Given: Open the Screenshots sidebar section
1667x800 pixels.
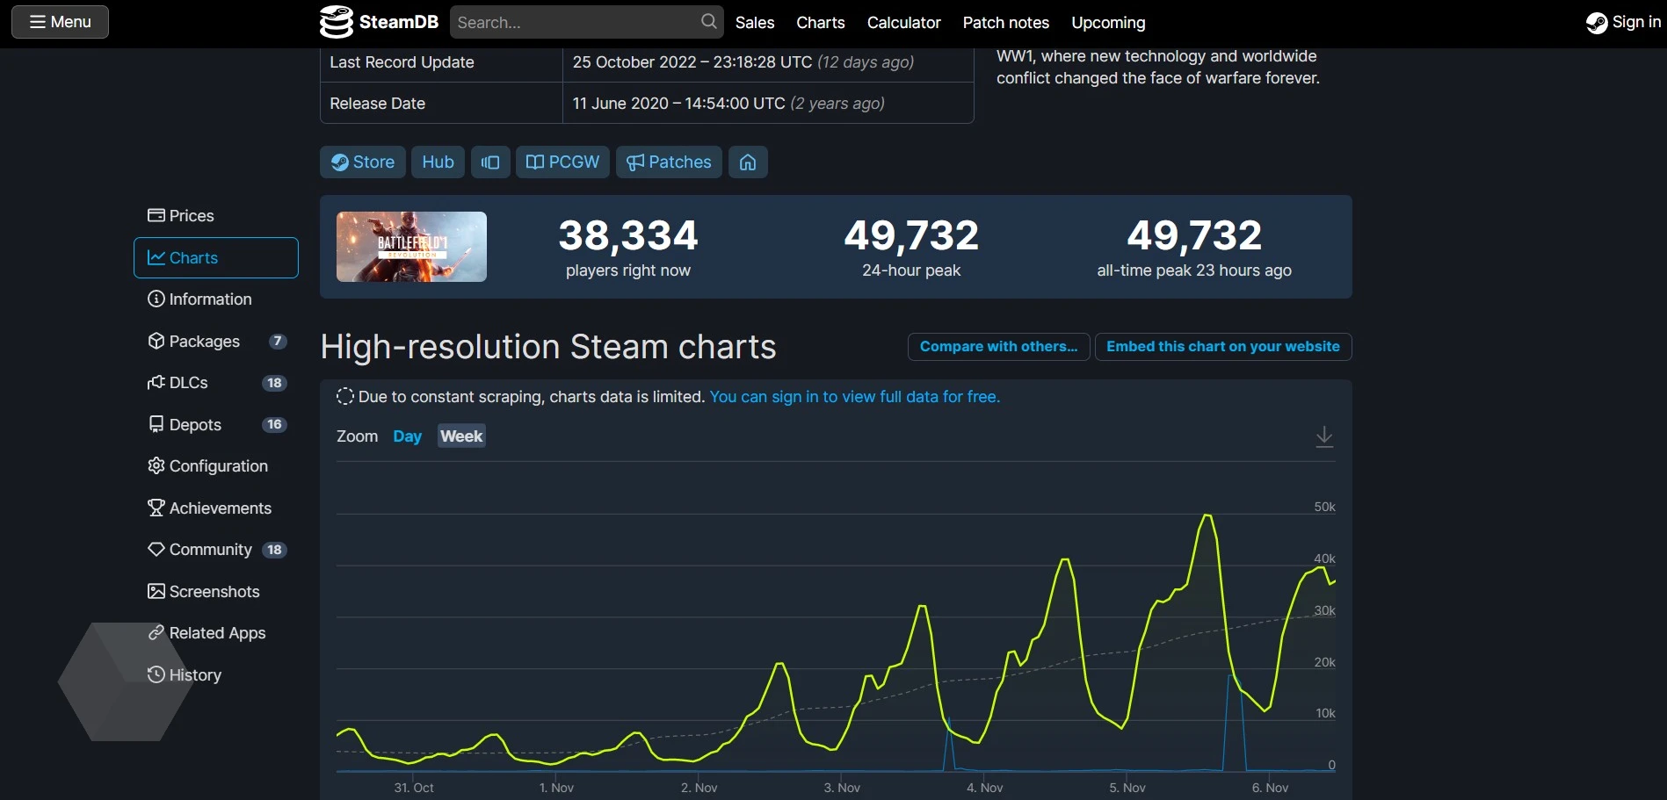Looking at the screenshot, I should pos(214,592).
